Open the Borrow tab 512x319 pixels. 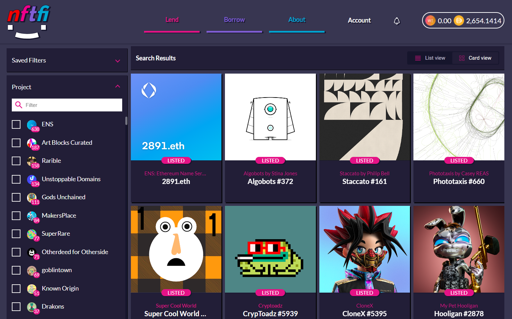pyautogui.click(x=234, y=20)
